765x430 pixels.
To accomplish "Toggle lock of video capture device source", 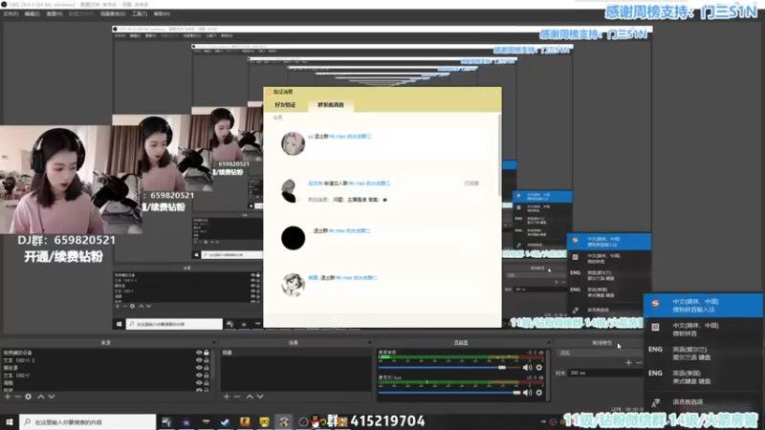I will coord(207,353).
